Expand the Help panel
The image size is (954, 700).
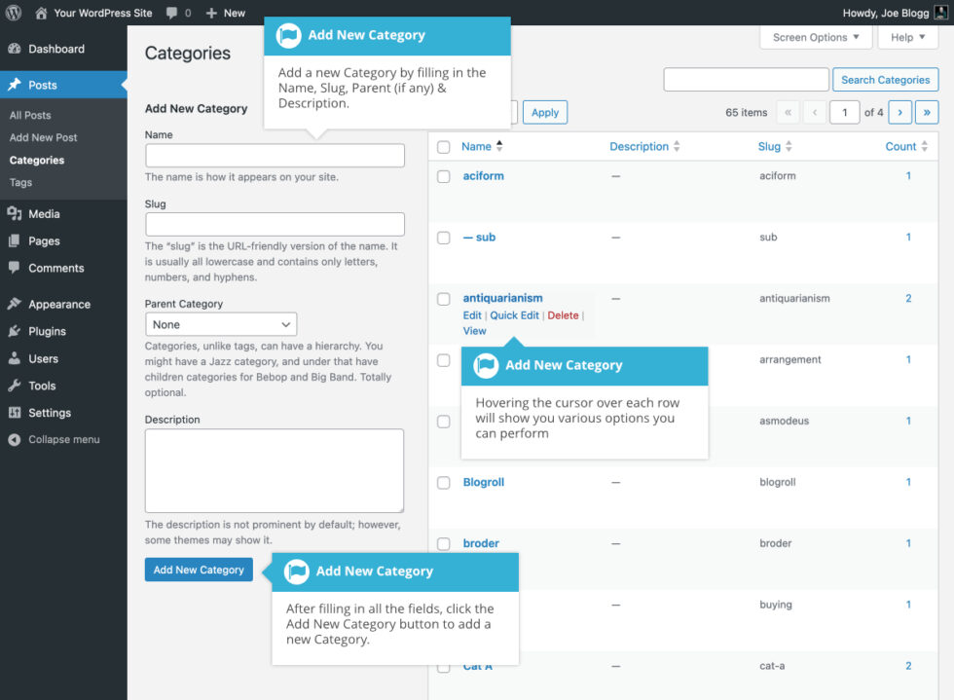click(x=907, y=37)
